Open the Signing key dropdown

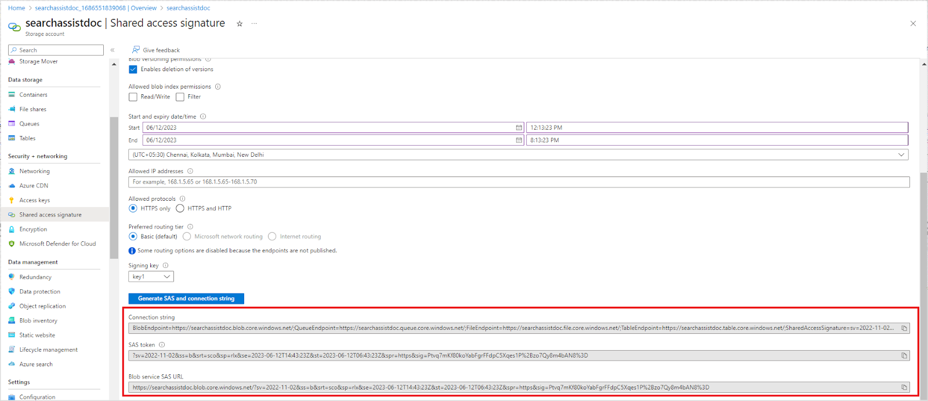click(x=151, y=277)
